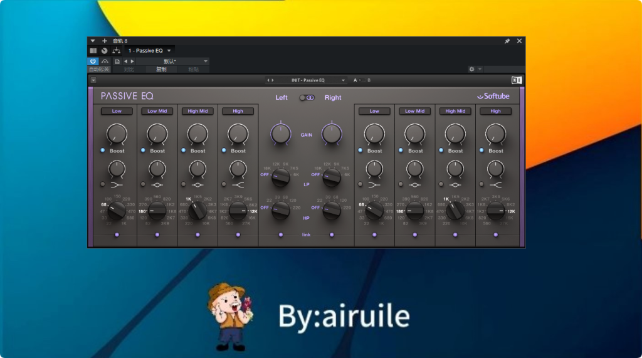Toggle the left channel Low band button
The width and height of the screenshot is (642, 358).
(117, 111)
